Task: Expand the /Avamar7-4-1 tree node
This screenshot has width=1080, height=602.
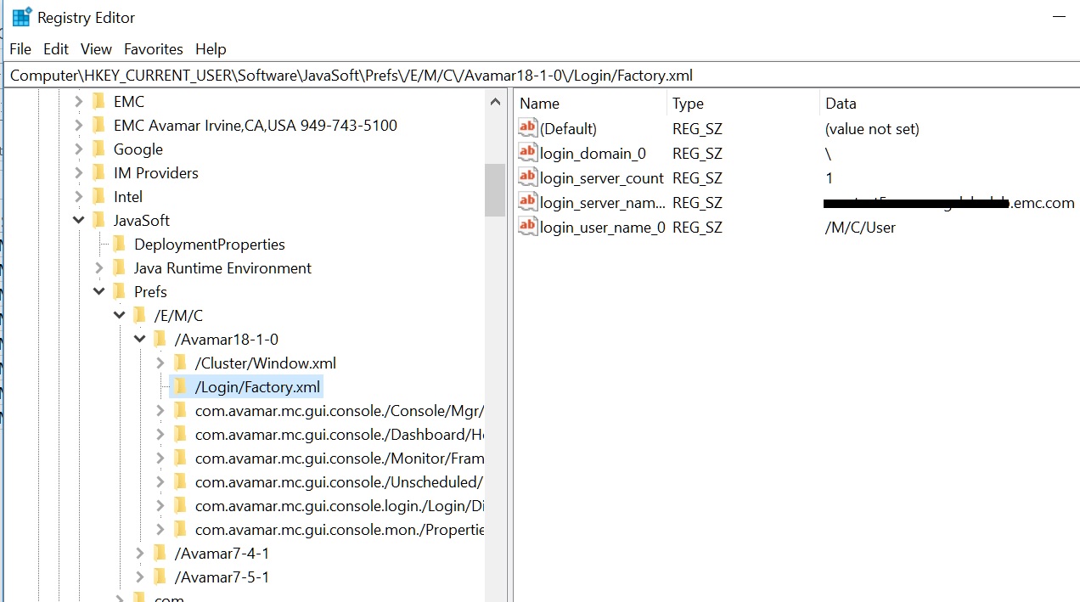Action: (x=139, y=553)
